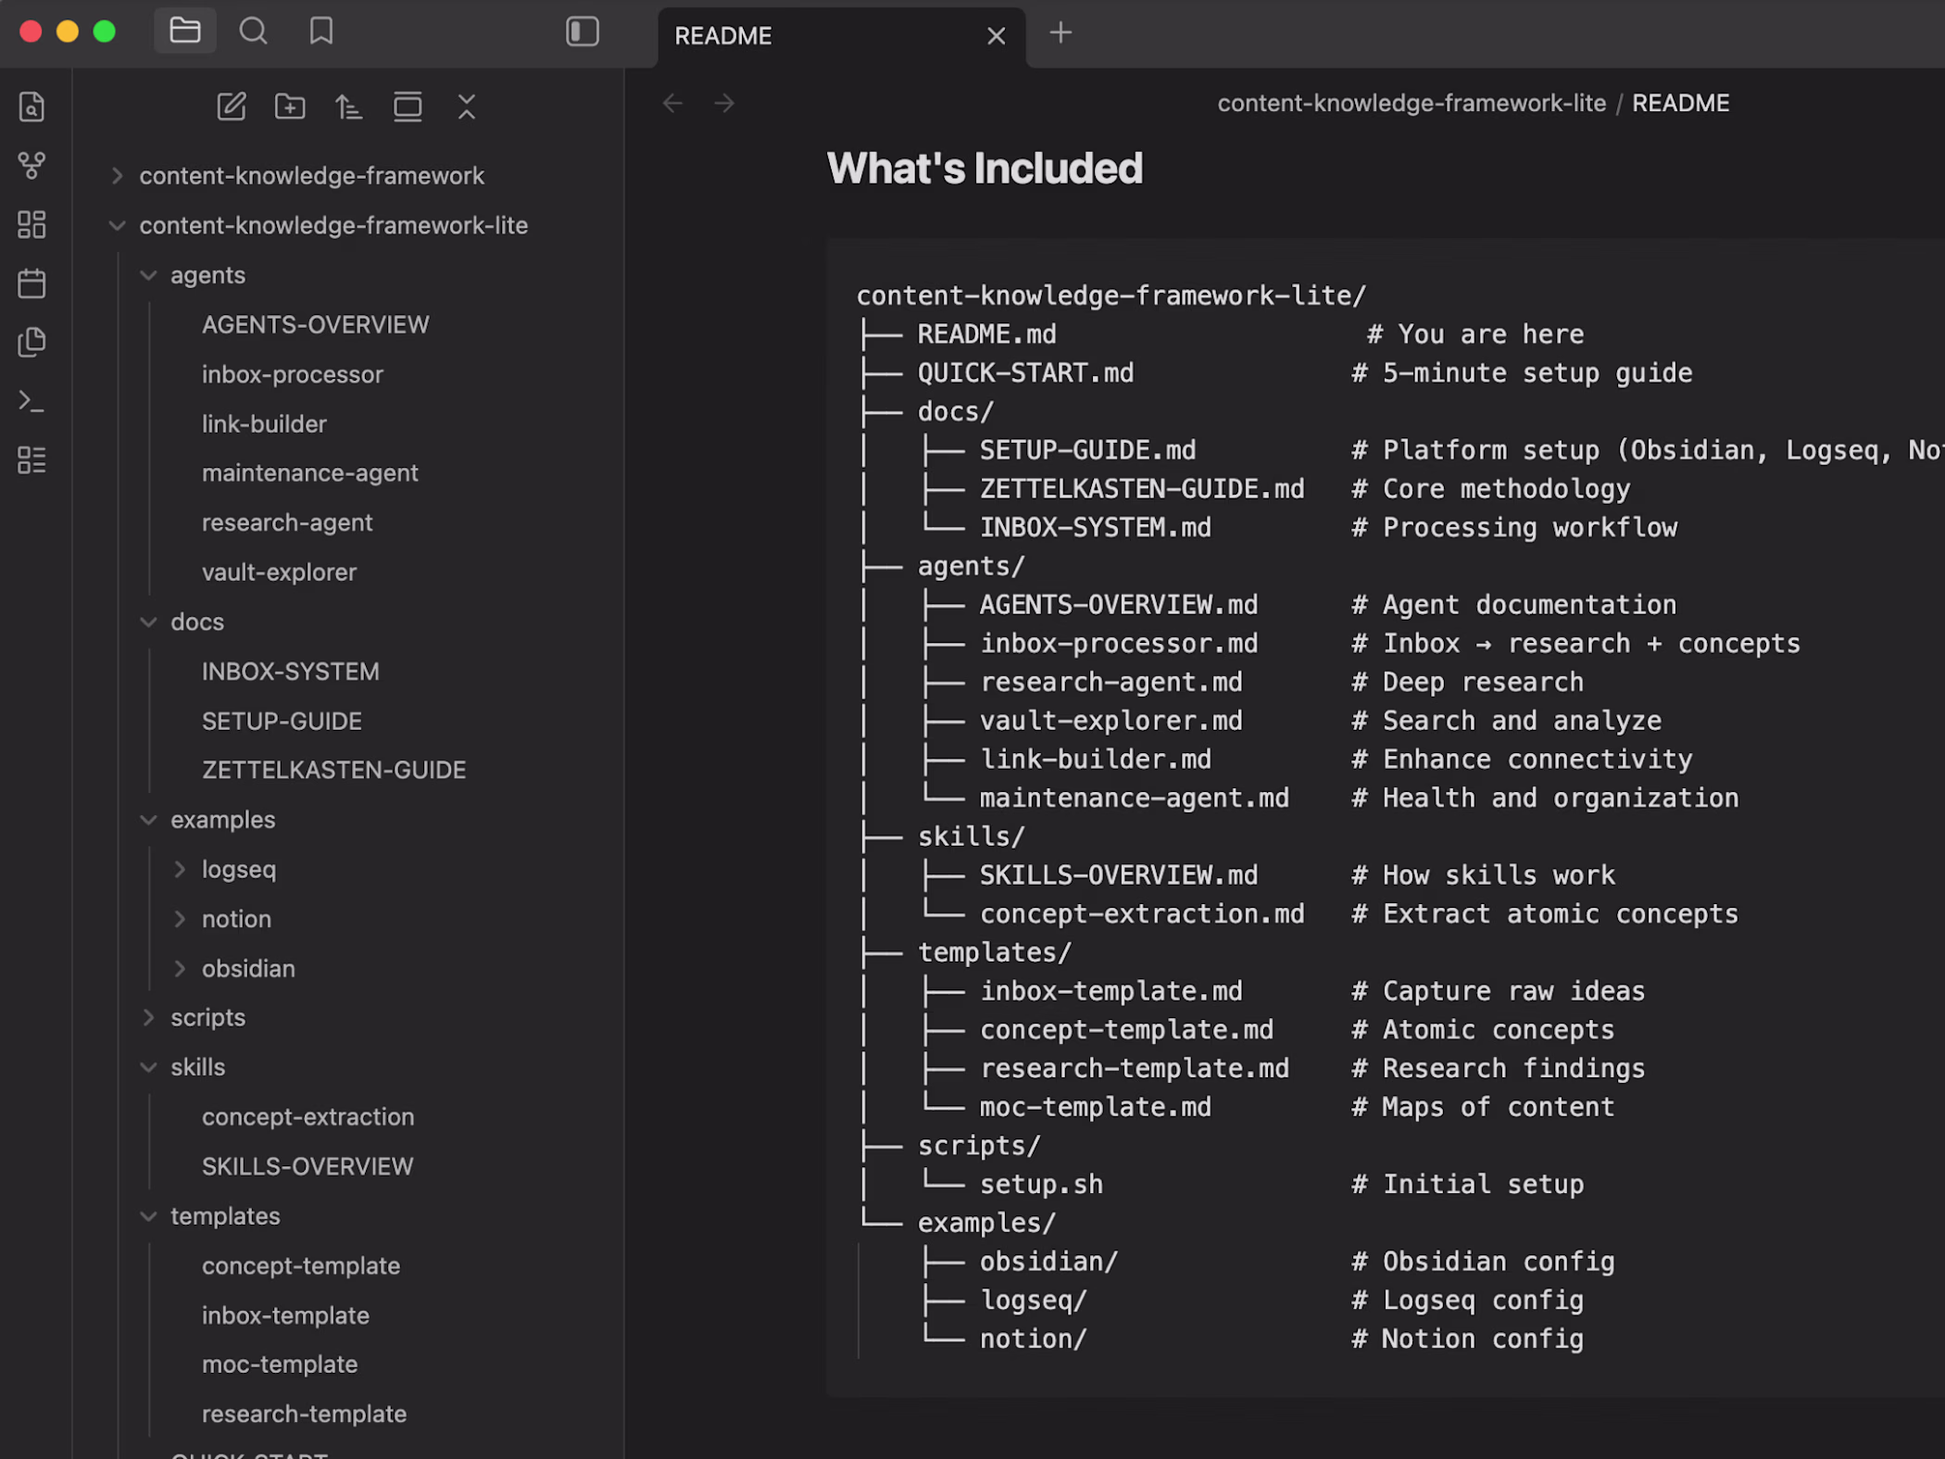Expand the content-knowledge-framework folder
This screenshot has height=1459, width=1945.
(311, 176)
